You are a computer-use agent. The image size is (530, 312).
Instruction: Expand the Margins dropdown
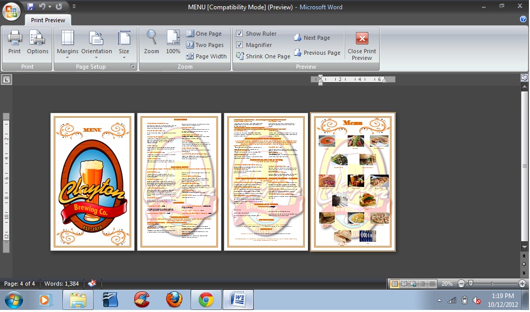(x=68, y=43)
